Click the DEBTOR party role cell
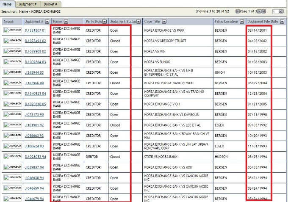This screenshot has width=288, height=202. coord(91,157)
